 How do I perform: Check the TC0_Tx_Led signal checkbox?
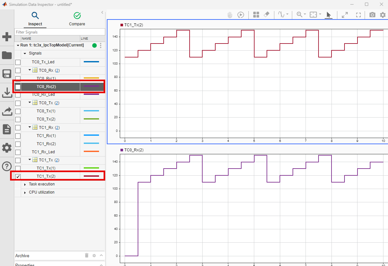point(18,62)
